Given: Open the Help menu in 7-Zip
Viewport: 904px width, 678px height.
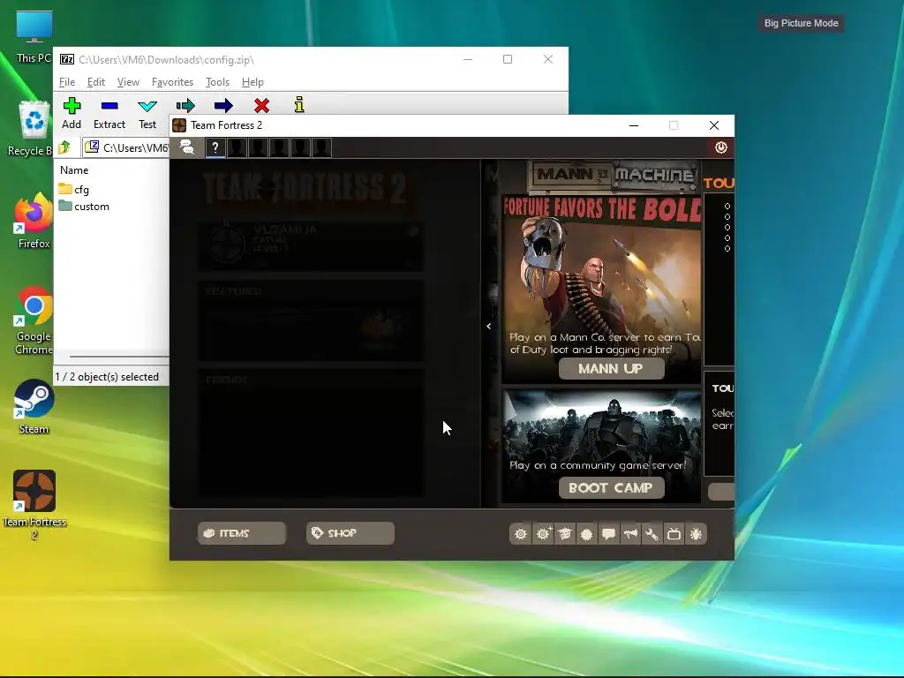Looking at the screenshot, I should tap(252, 82).
